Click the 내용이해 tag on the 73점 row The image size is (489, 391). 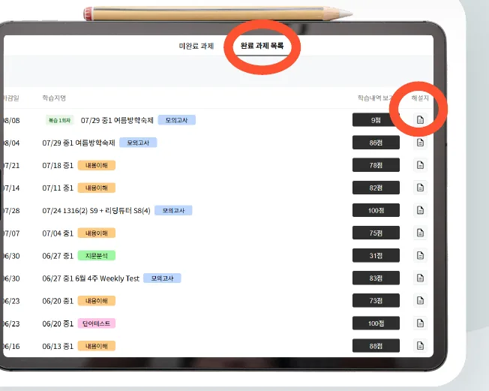[x=96, y=300]
